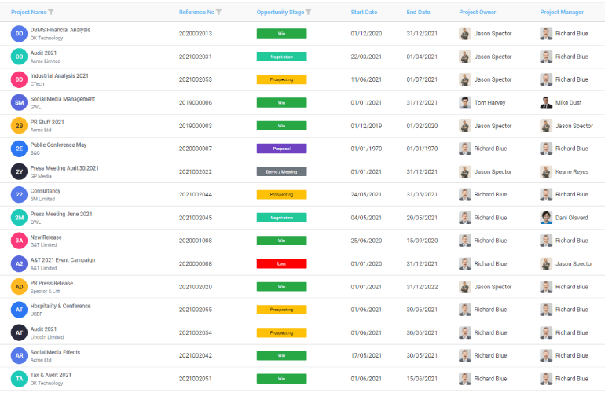605x393 pixels.
Task: Sort by Project Name column header
Action: tap(28, 12)
